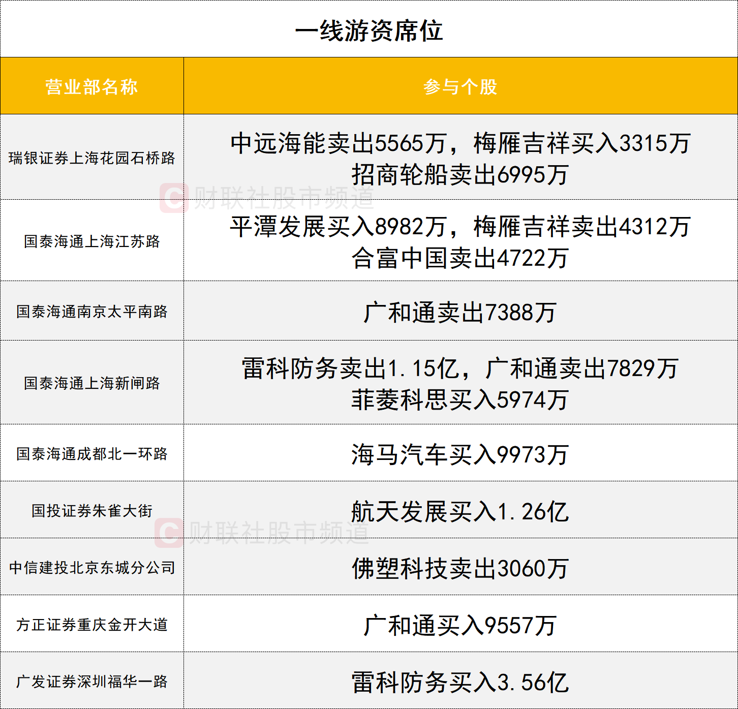Viewport: 738px width, 709px height.
Task: Pick the line "招商轮船卖出6995万"
Action: [460, 175]
